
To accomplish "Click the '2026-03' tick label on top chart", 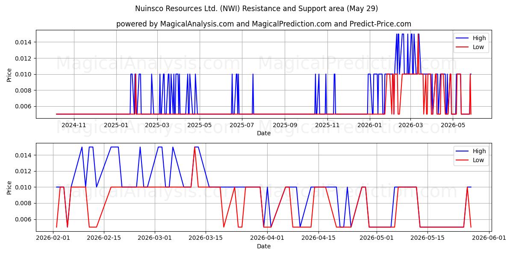I will [x=410, y=125].
